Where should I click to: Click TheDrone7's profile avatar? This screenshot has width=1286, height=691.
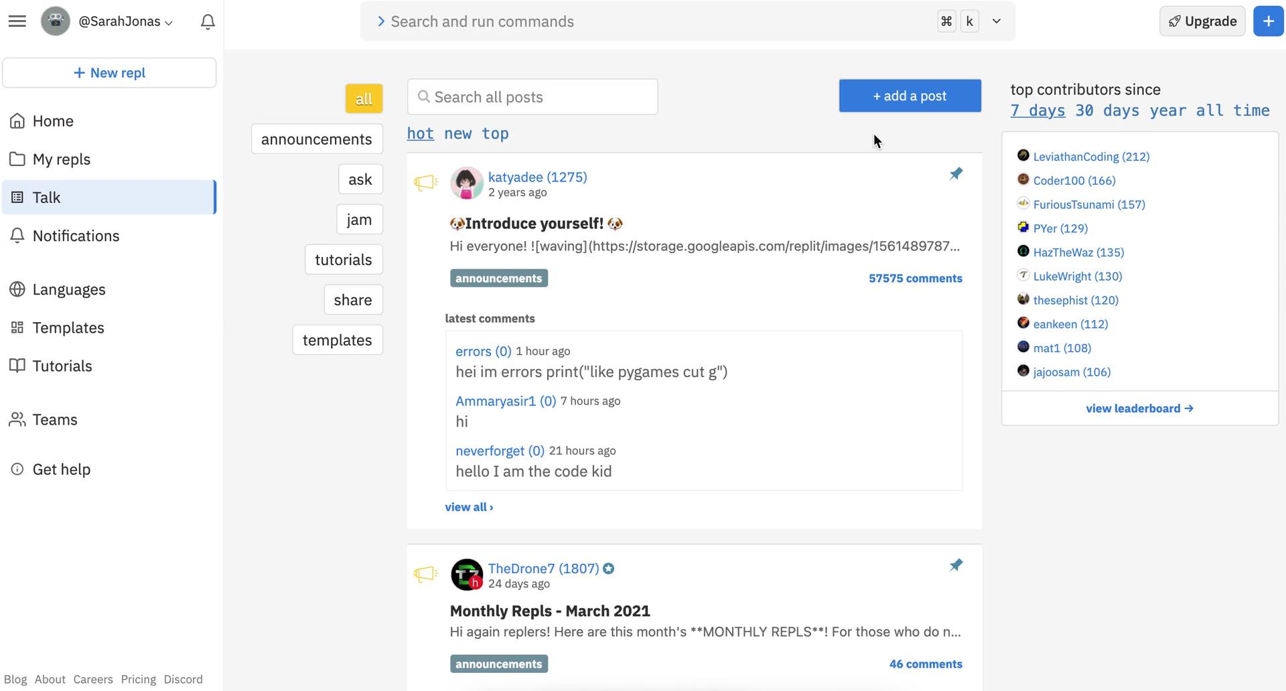(x=467, y=574)
